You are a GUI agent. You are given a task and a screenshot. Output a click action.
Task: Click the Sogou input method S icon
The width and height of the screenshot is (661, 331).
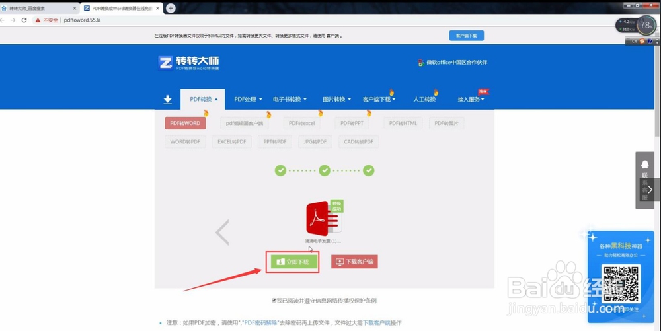coord(642,41)
